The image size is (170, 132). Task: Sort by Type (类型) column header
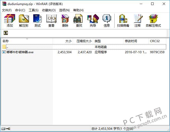108,41
